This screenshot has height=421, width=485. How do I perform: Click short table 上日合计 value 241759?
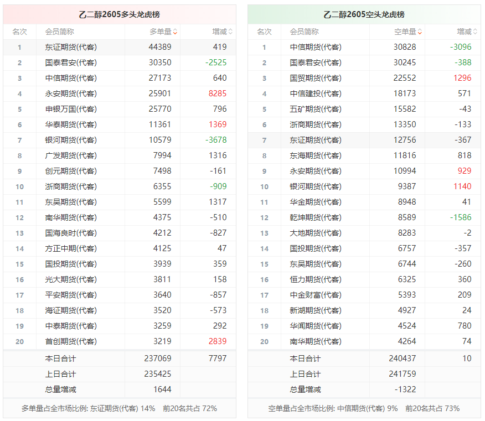(x=403, y=374)
